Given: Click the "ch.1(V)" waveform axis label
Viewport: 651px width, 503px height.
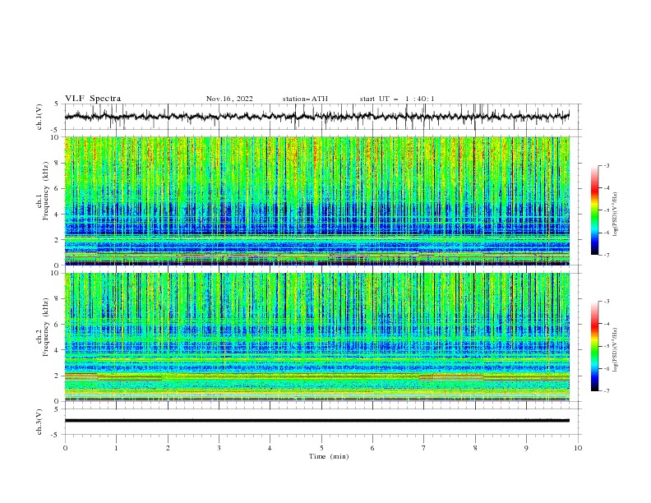Looking at the screenshot, I should click(x=39, y=117).
